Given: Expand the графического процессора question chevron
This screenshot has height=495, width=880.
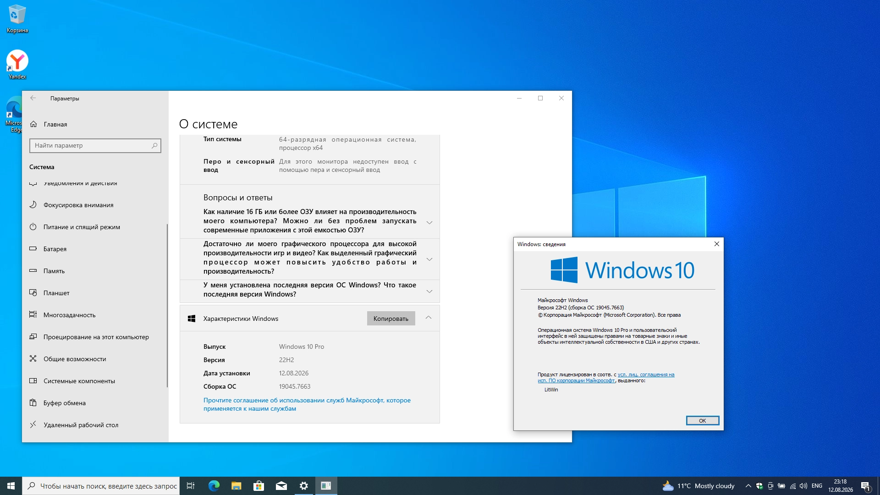Looking at the screenshot, I should [x=429, y=259].
